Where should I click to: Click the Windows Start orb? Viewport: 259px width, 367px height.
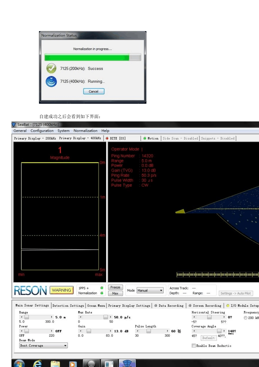(19, 363)
